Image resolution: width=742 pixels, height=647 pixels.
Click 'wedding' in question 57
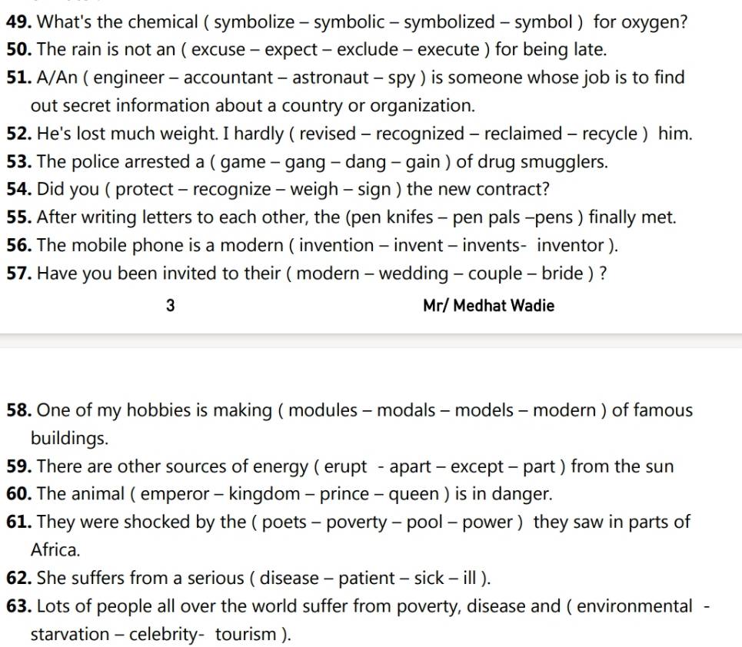[413, 274]
